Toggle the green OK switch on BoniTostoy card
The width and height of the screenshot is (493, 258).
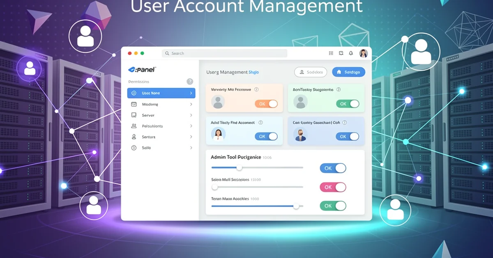[x=348, y=104]
